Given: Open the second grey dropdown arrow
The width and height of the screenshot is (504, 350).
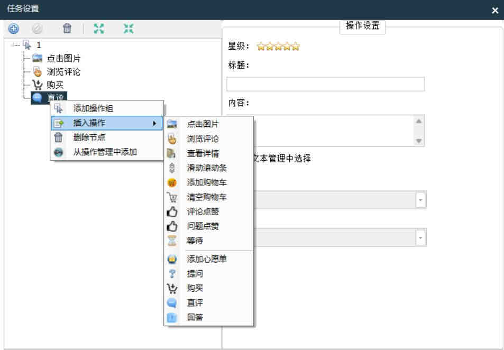Looking at the screenshot, I should (x=420, y=238).
